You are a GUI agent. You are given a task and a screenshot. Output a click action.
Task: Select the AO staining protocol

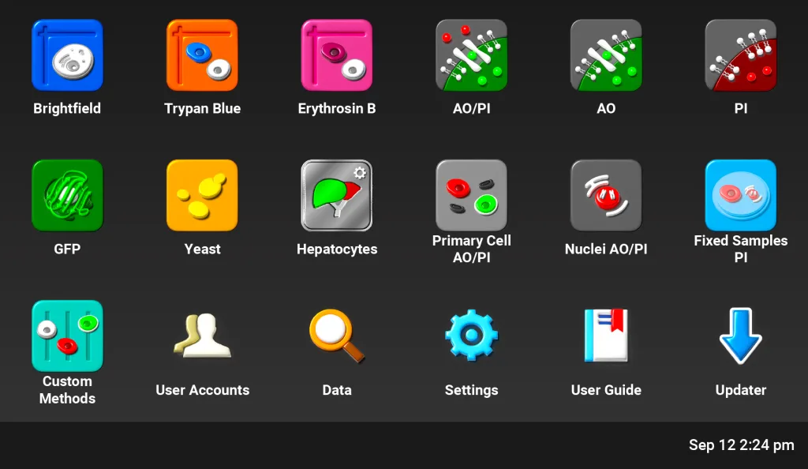click(x=606, y=55)
